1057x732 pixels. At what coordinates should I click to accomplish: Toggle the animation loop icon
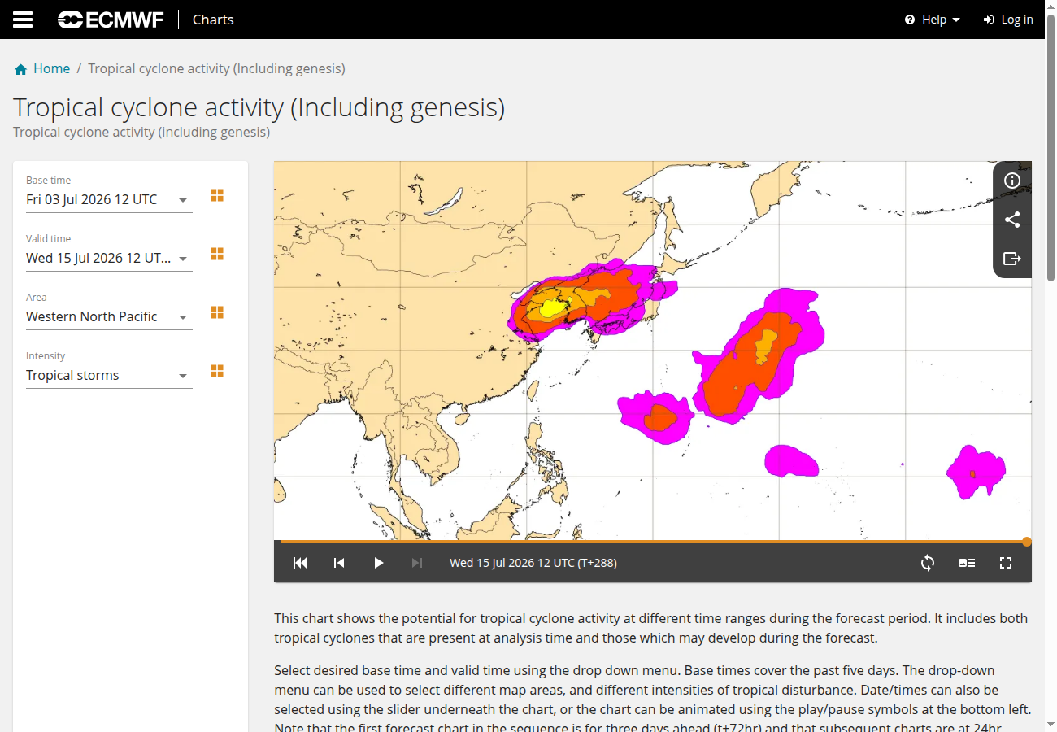[x=928, y=563]
